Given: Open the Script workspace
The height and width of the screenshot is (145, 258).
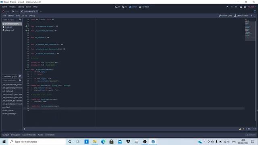Looking at the screenshot, I should coord(133,7).
